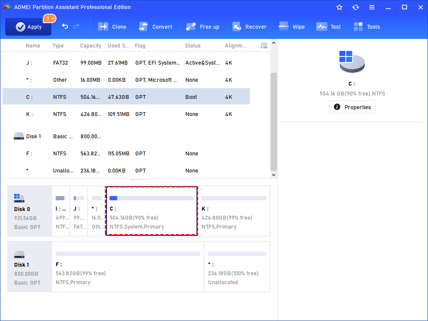Viewport: 428px width, 321px height.
Task: Click the K: usage bar in disk map
Action: click(x=234, y=198)
